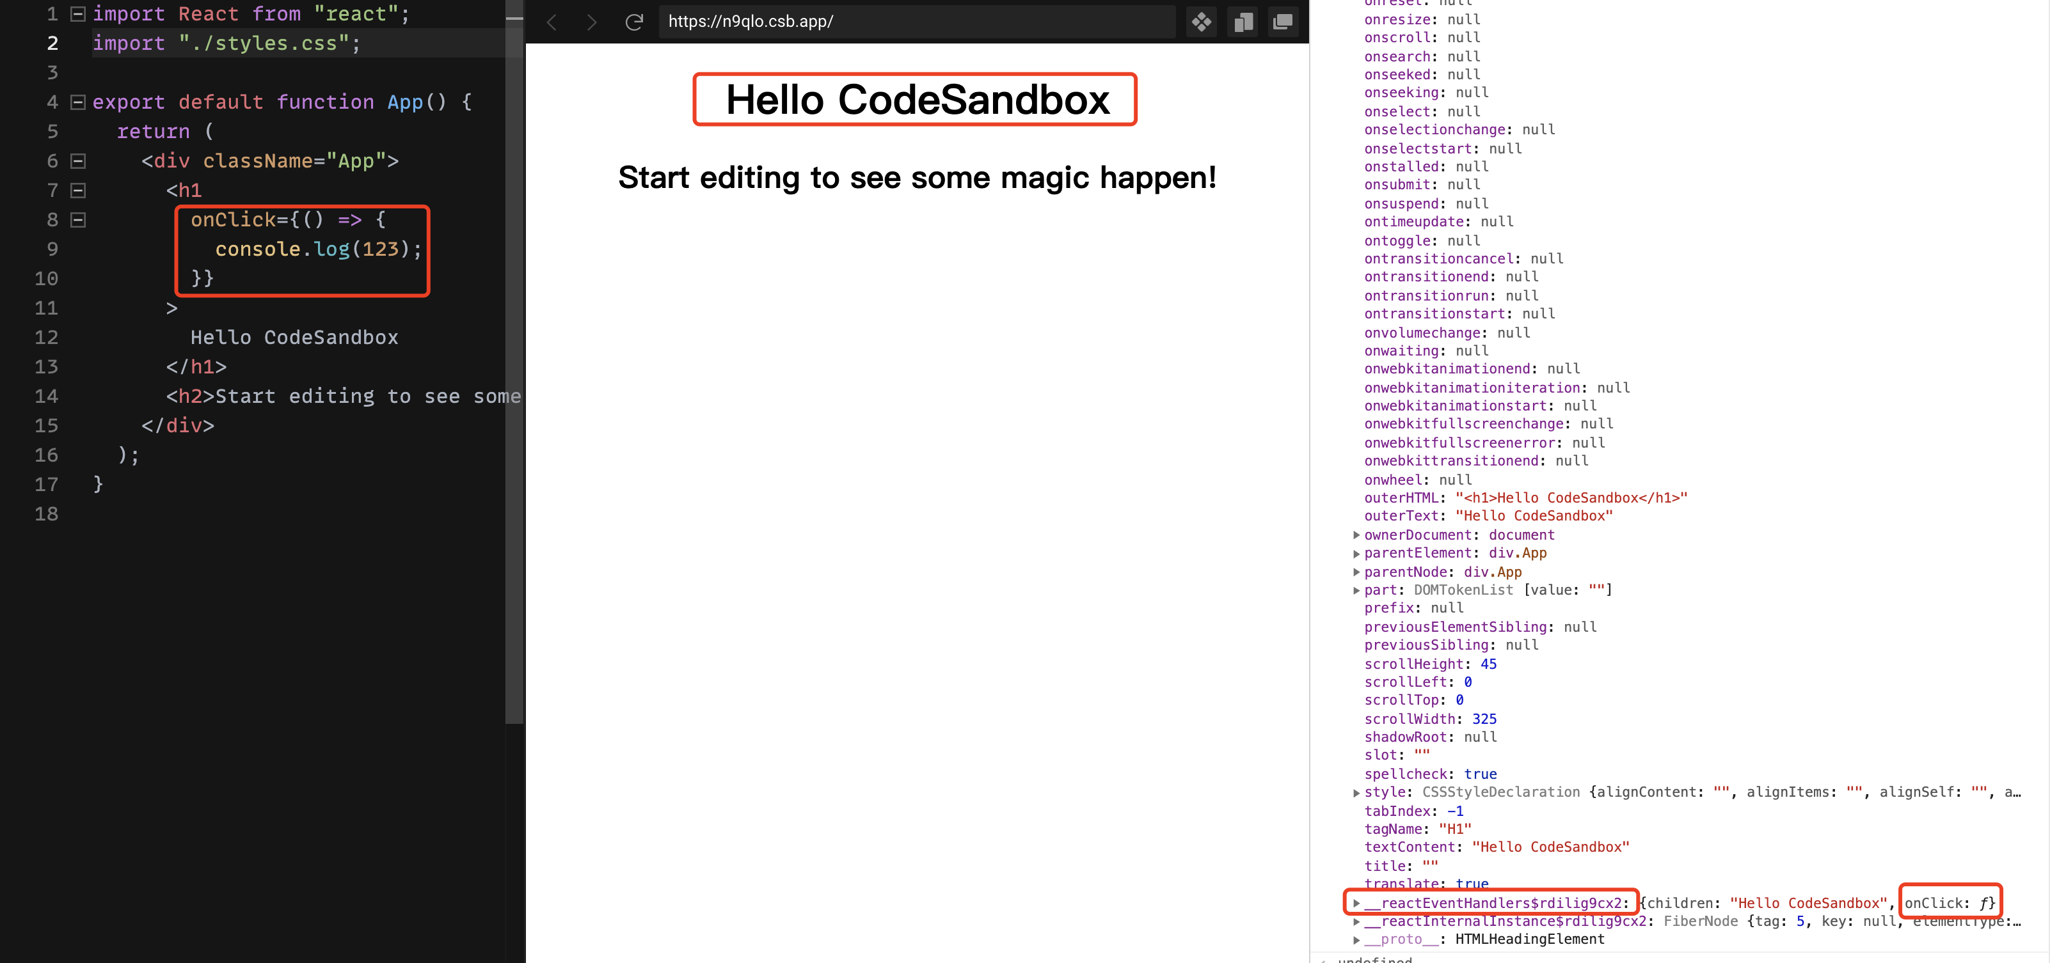Click the 'Start editing to see some magic happen!' text
Viewport: 2050px width, 963px height.
tap(917, 177)
